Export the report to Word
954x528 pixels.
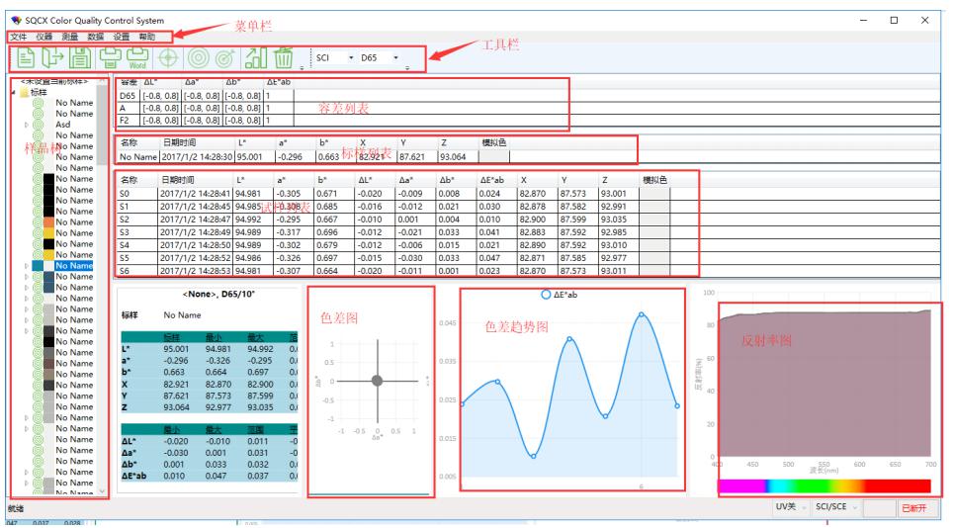[x=140, y=59]
